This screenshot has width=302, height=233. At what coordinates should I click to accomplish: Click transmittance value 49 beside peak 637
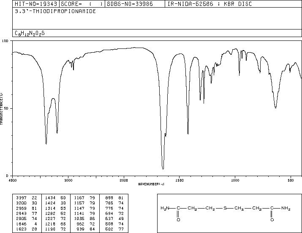click(x=121, y=219)
